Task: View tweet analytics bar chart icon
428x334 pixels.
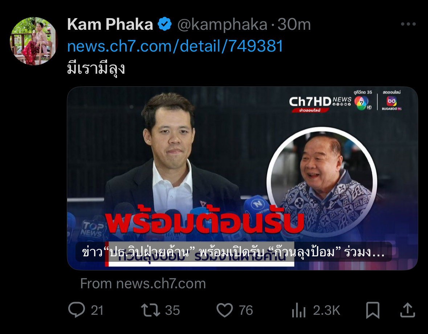Action: click(x=299, y=310)
